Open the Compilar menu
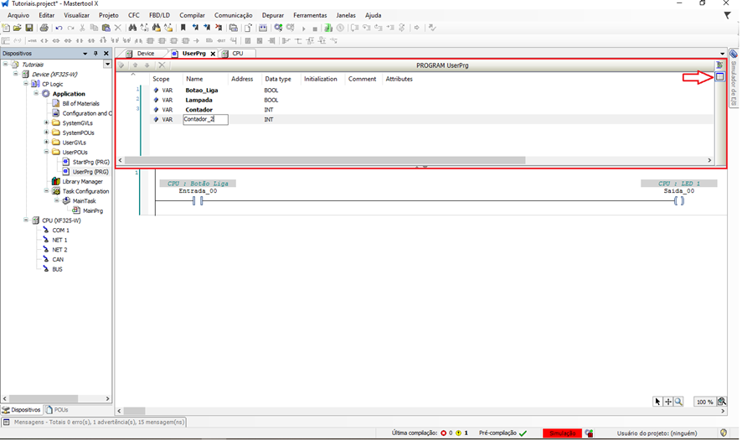The width and height of the screenshot is (742, 441). tap(192, 15)
